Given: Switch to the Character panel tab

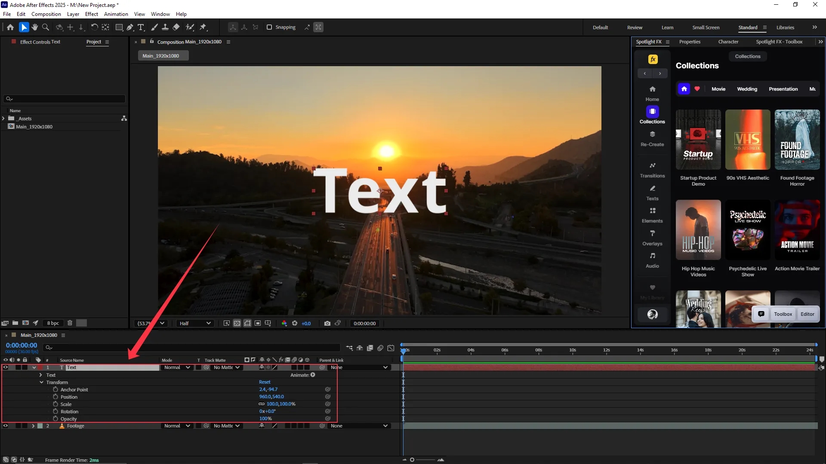Looking at the screenshot, I should [728, 42].
